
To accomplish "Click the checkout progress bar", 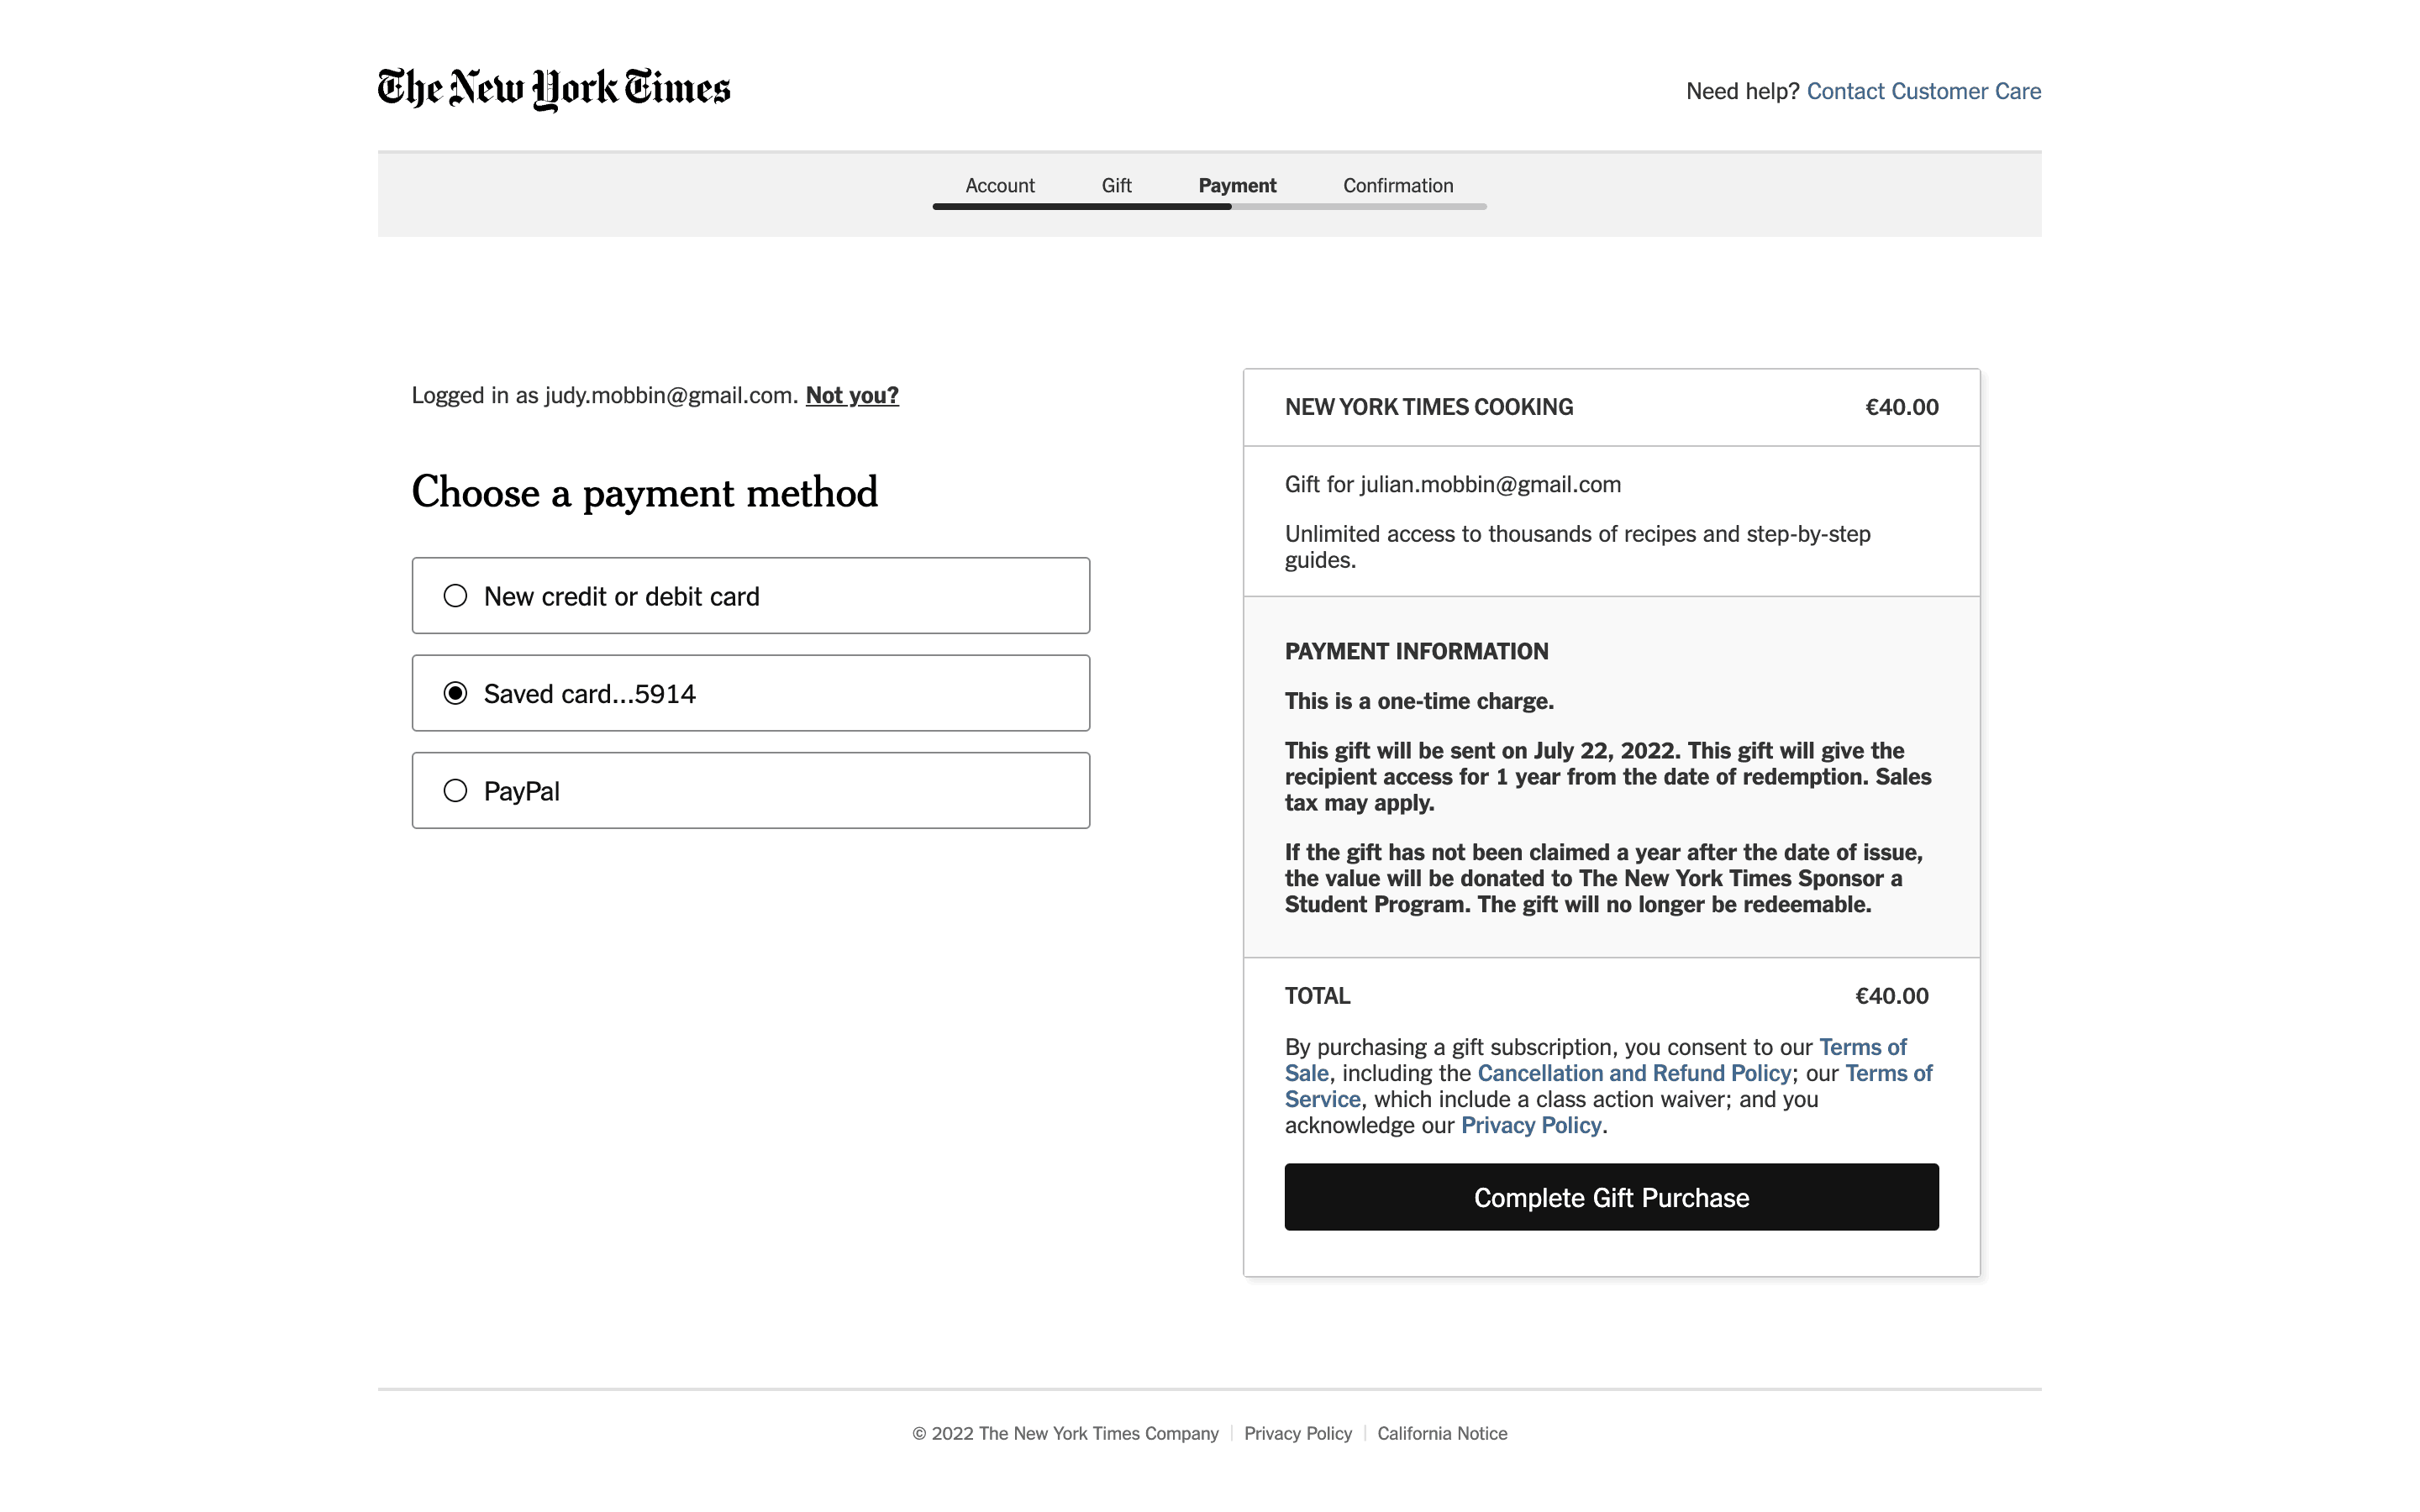I will (1209, 207).
